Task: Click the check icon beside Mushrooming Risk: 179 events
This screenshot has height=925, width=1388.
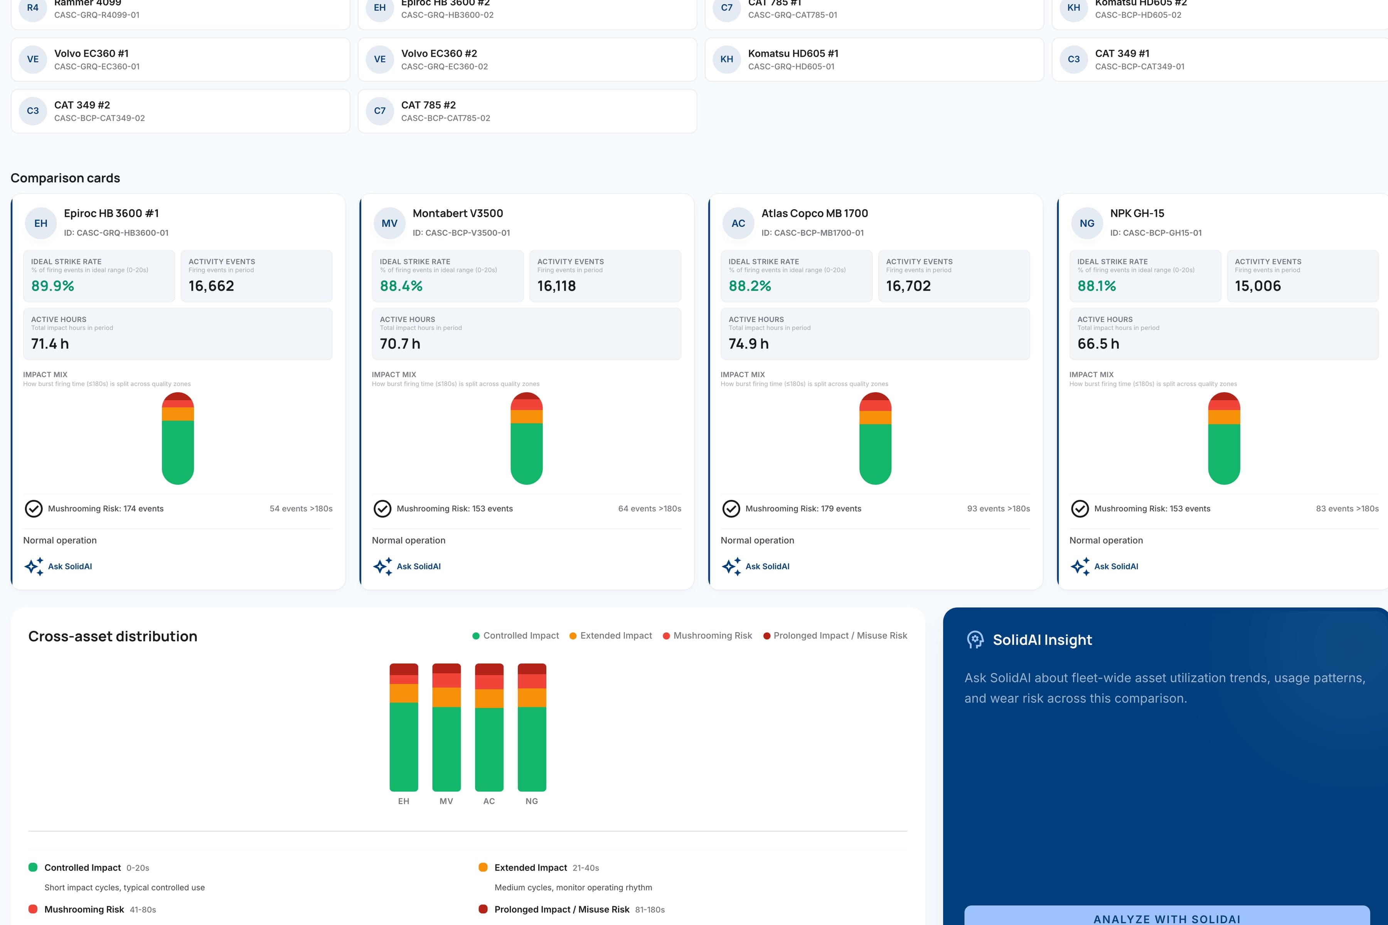Action: point(731,508)
